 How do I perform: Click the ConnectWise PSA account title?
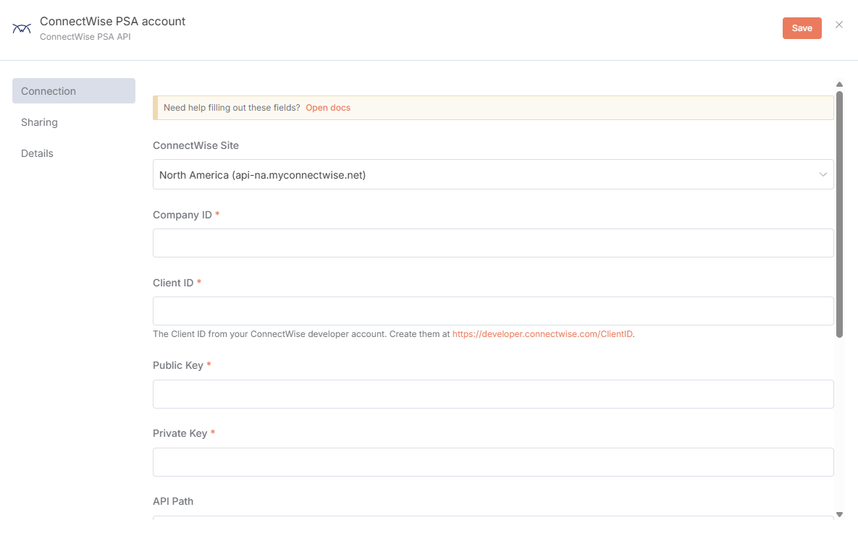[x=112, y=22]
